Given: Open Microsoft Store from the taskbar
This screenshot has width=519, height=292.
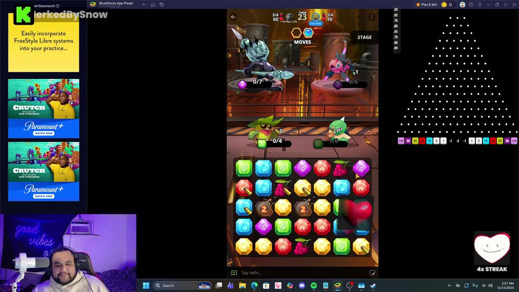Looking at the screenshot, I should tap(266, 286).
